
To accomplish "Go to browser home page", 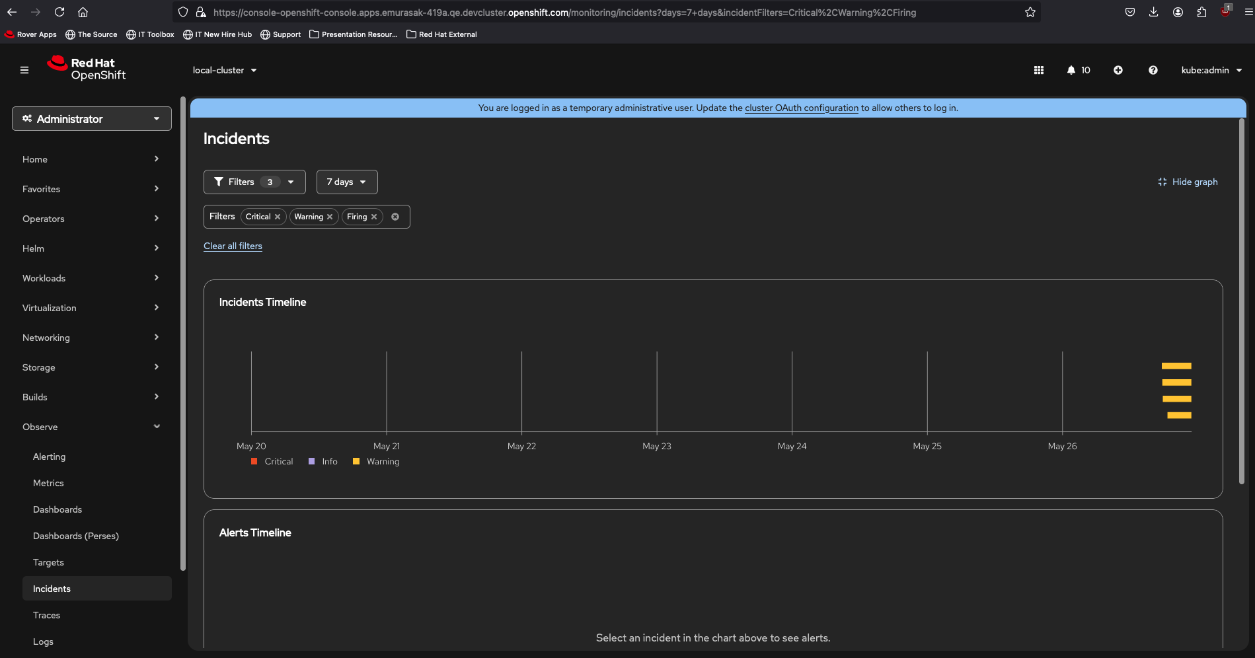I will click(83, 13).
